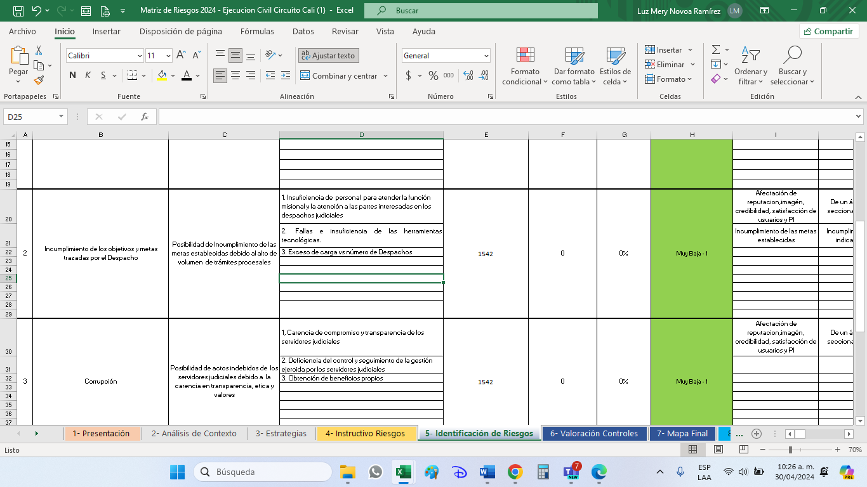Open the 4- Instructivo Riesgos sheet tab
Viewport: 867px width, 487px height.
(365, 434)
